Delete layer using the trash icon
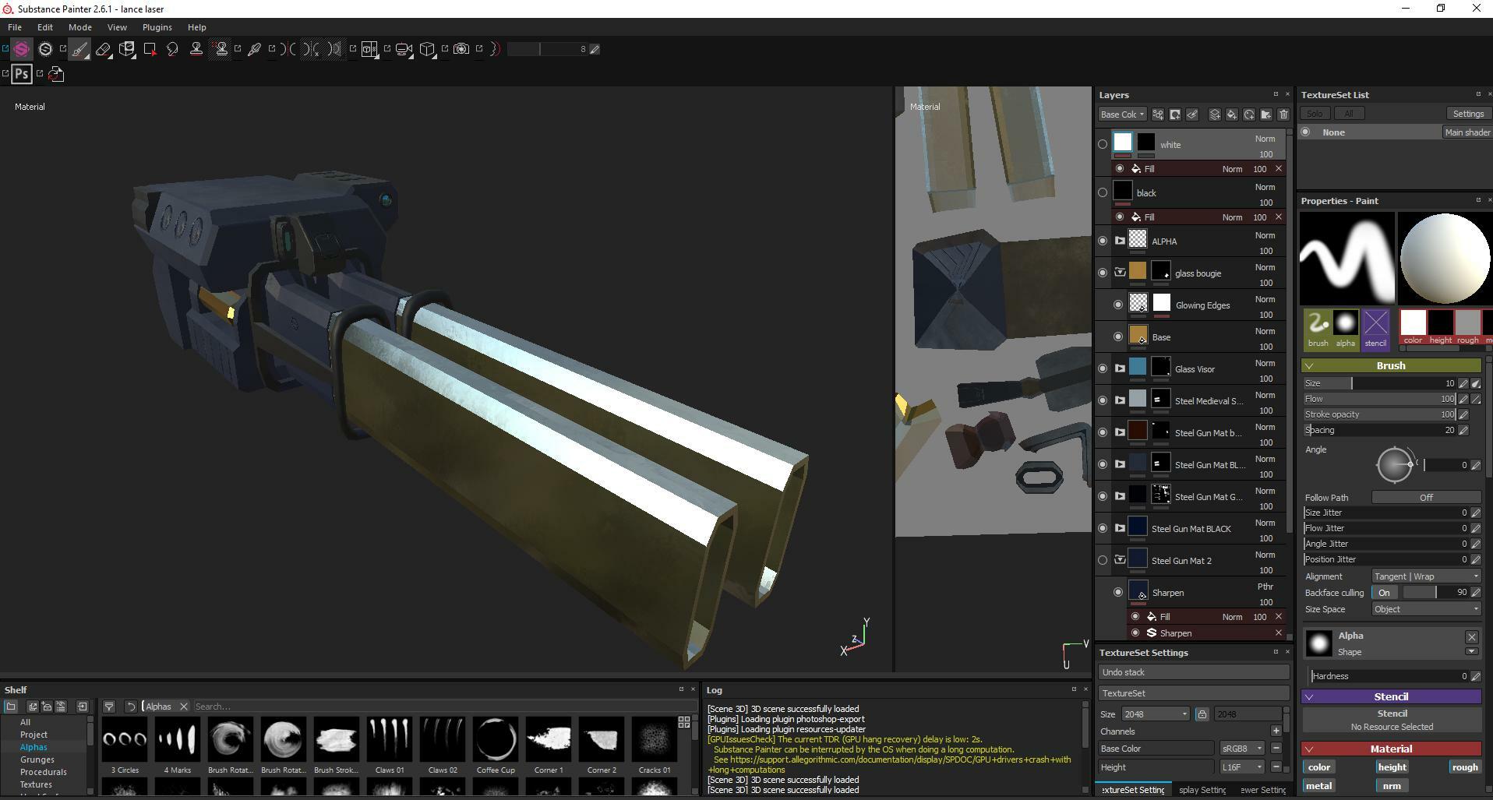 (x=1283, y=115)
